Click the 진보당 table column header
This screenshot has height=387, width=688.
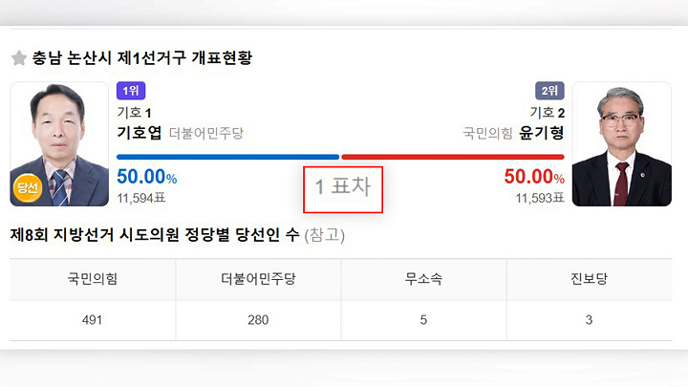point(589,279)
